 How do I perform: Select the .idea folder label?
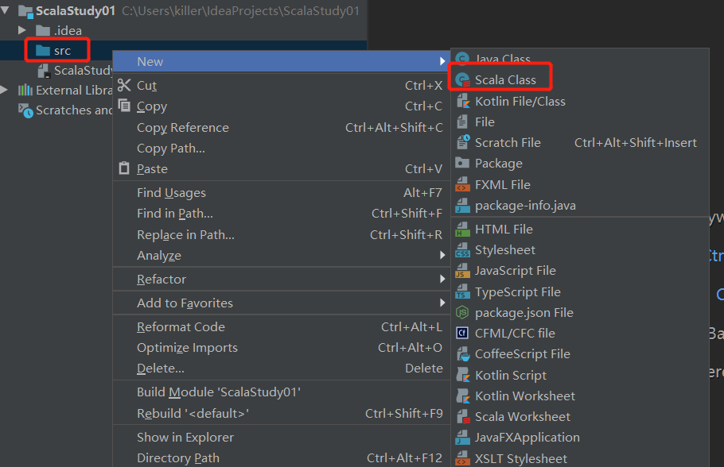point(68,30)
